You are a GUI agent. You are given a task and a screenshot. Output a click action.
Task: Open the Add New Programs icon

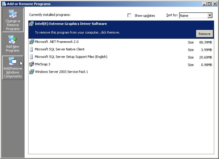click(x=13, y=39)
